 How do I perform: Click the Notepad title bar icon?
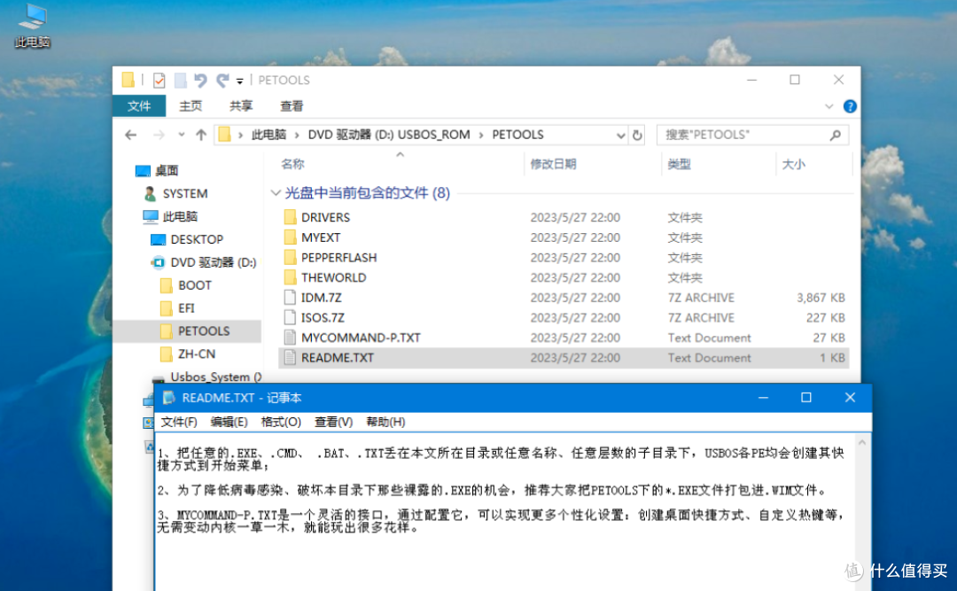point(169,398)
